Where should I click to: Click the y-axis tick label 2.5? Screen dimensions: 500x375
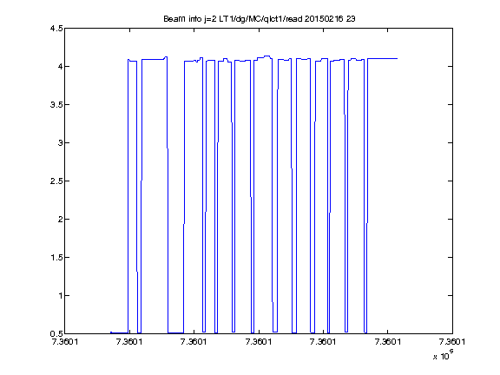point(56,181)
